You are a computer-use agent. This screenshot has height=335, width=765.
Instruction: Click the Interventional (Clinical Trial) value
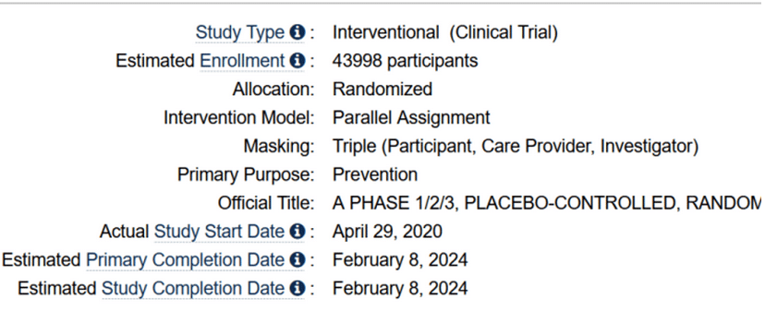coord(445,33)
